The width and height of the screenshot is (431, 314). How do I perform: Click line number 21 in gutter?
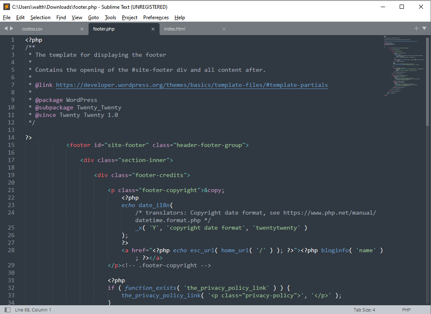click(11, 190)
